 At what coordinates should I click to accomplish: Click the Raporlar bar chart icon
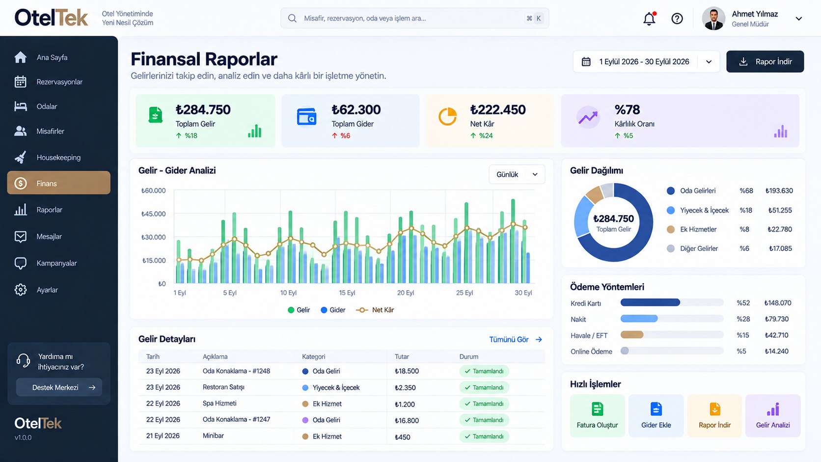click(21, 210)
